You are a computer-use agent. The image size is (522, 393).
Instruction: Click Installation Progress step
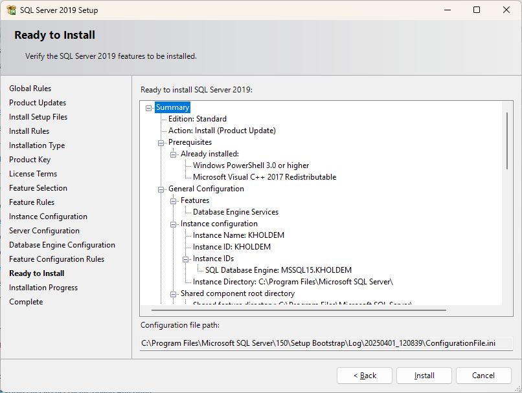click(x=43, y=288)
